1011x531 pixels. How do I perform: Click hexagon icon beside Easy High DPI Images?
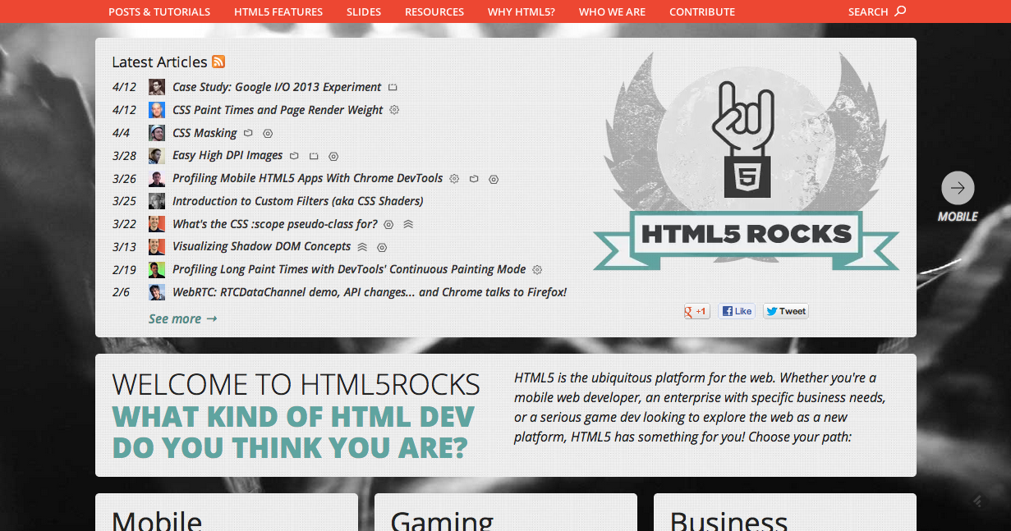pos(333,156)
